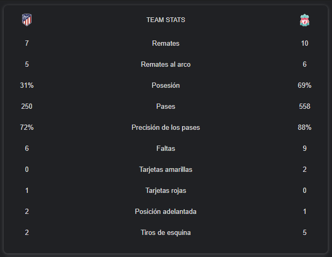Click the Remates stat label
332x257 pixels.
[166, 44]
